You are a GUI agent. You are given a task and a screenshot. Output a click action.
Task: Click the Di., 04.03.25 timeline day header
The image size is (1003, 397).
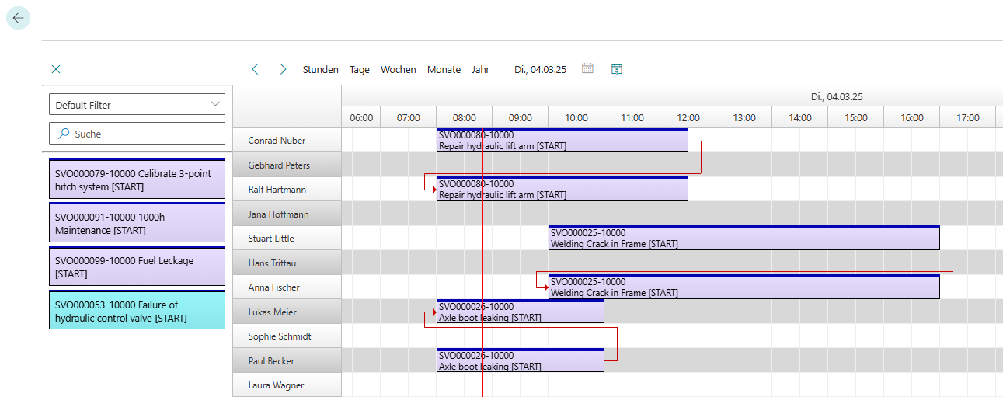(x=837, y=97)
